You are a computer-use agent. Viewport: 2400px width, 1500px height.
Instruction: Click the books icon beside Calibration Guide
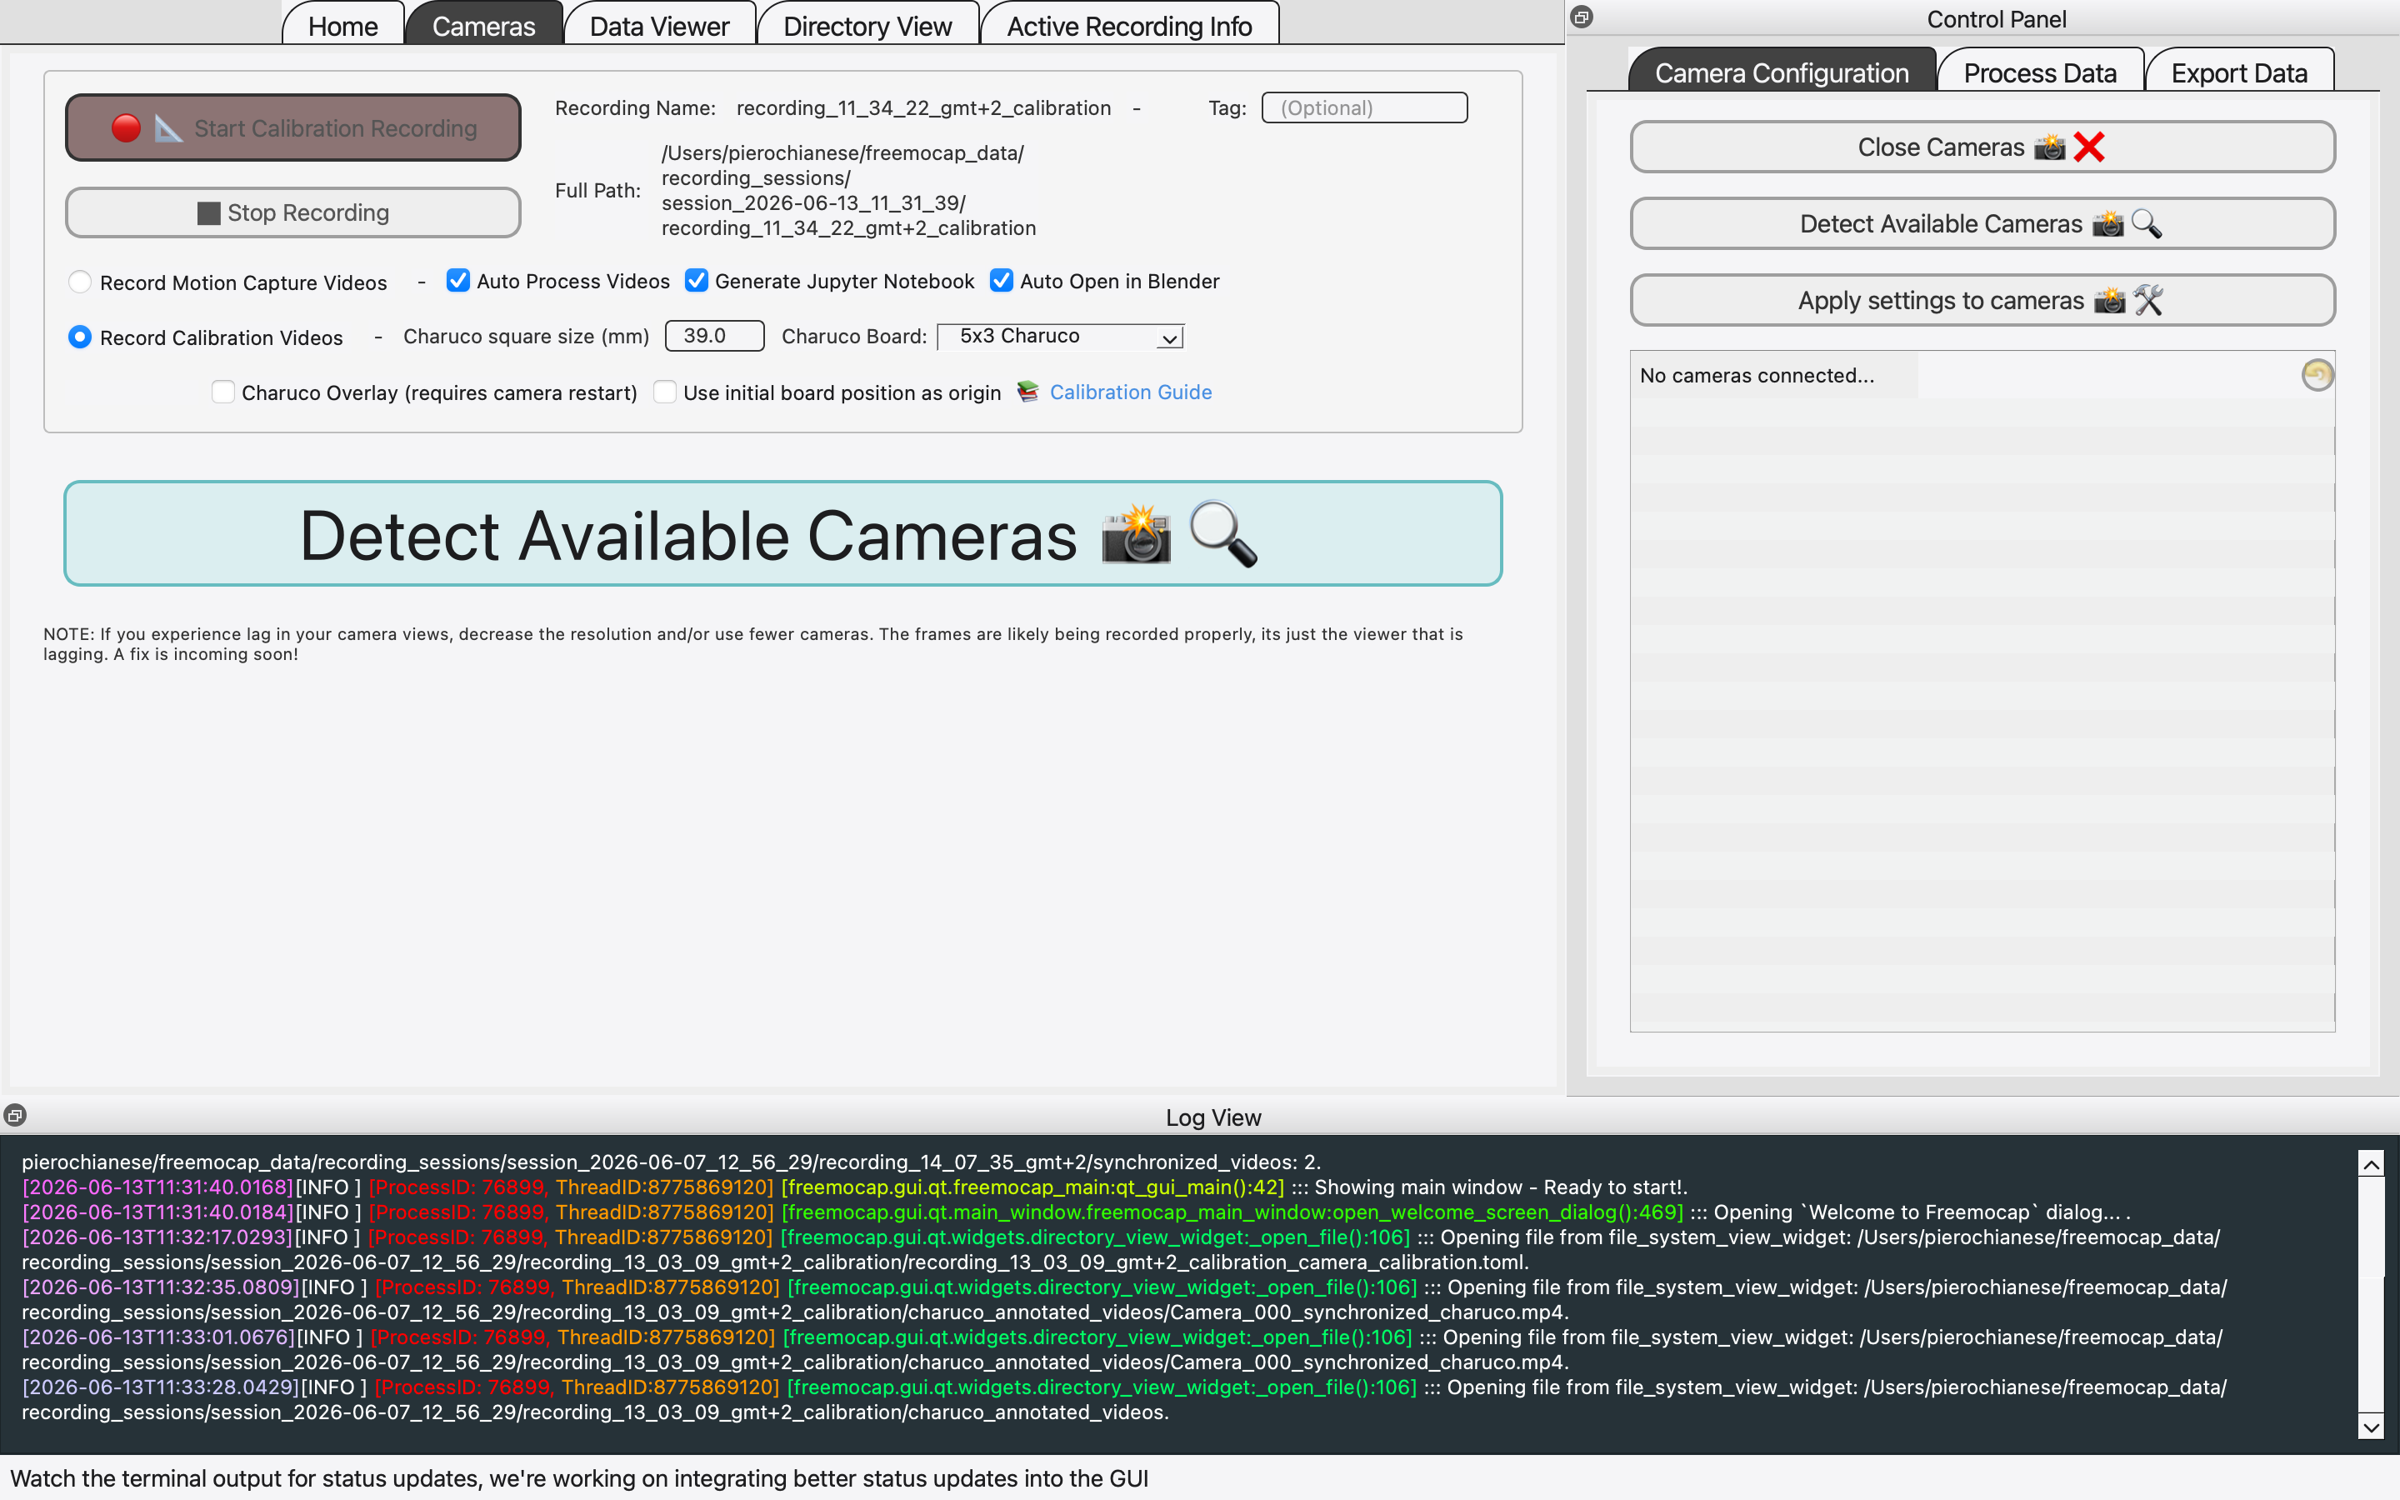(1028, 392)
